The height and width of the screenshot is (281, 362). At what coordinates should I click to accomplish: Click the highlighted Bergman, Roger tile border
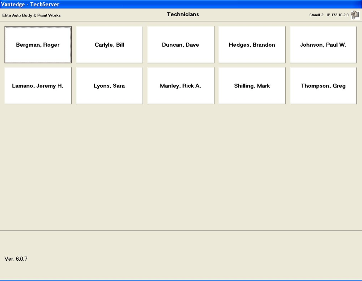(x=38, y=27)
